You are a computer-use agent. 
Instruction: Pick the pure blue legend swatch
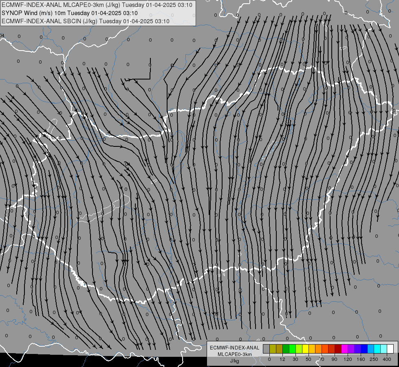[x=364, y=349]
